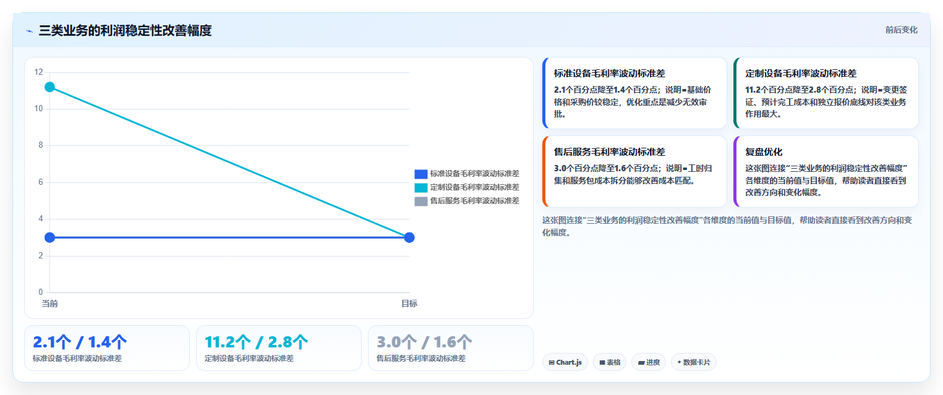Viewport: 943px width, 395px height.
Task: Click the 表格 tag
Action: (x=610, y=362)
